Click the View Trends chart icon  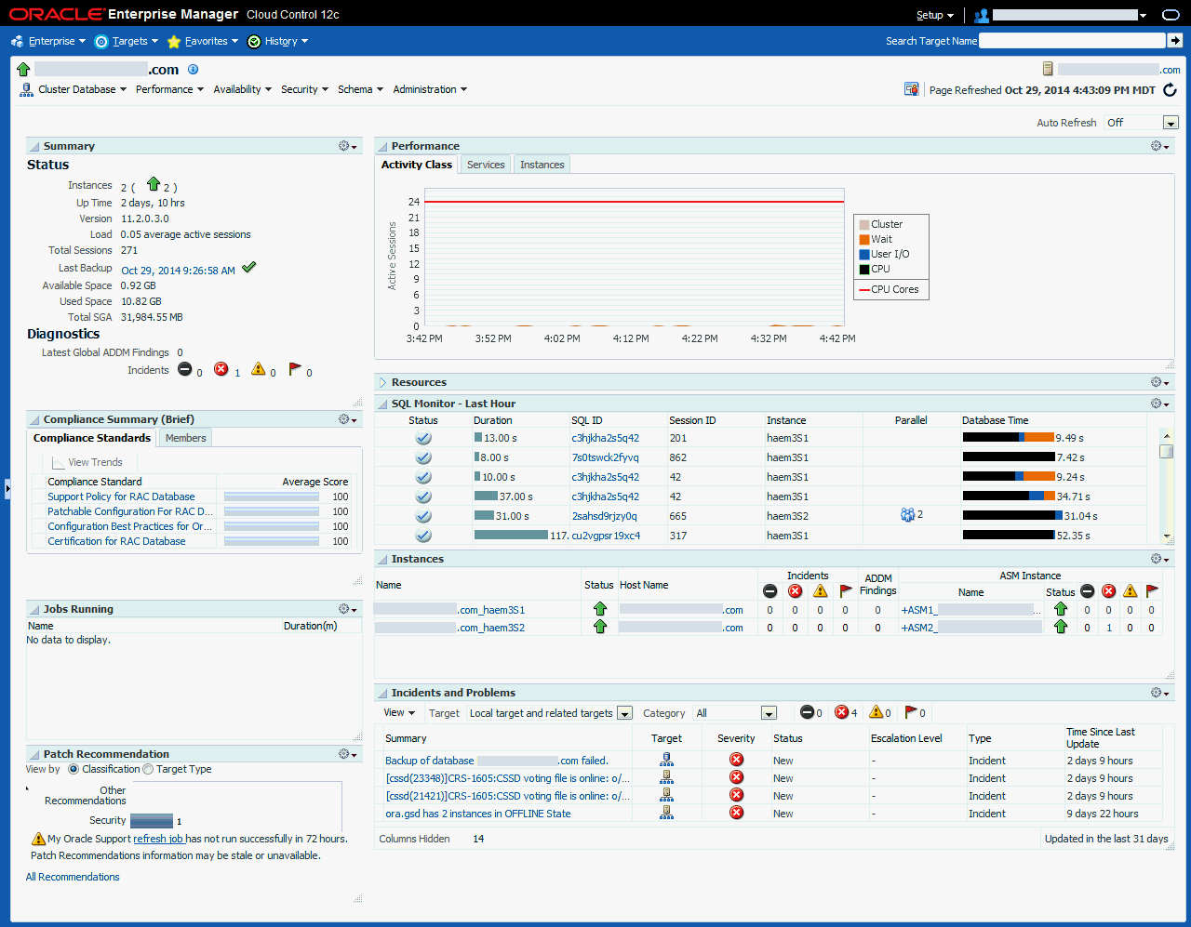[59, 462]
